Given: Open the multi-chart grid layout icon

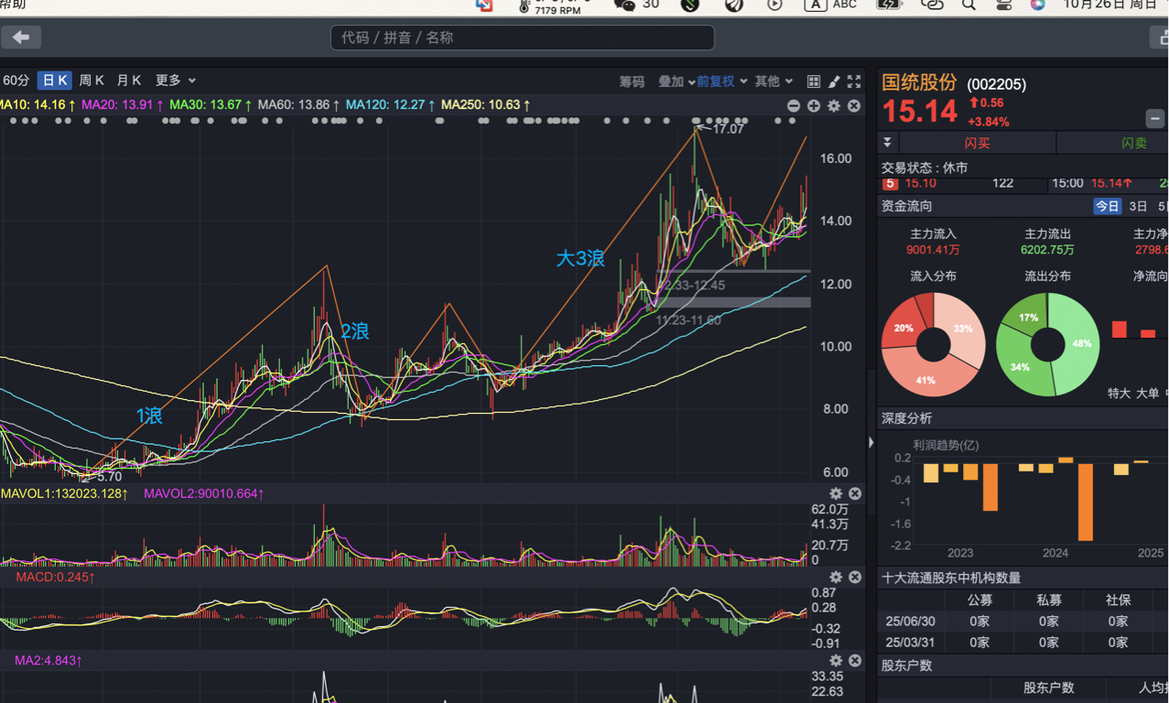Looking at the screenshot, I should [814, 81].
